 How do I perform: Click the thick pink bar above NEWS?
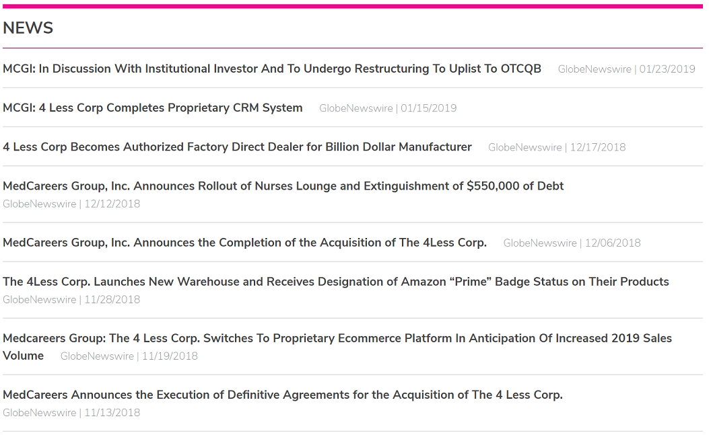[353, 6]
